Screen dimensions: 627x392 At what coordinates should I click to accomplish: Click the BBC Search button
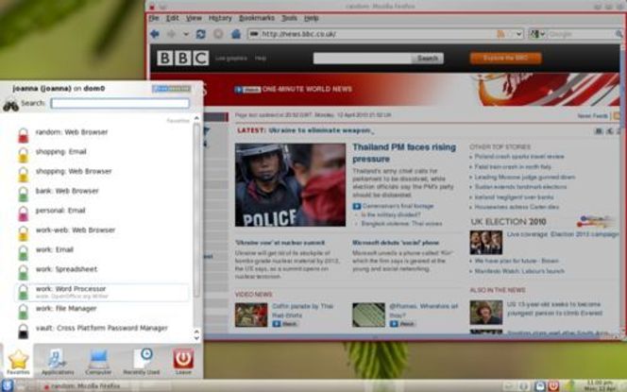click(x=428, y=59)
